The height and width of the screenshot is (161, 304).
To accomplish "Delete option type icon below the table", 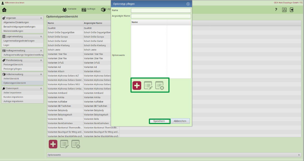I will click(x=76, y=144).
